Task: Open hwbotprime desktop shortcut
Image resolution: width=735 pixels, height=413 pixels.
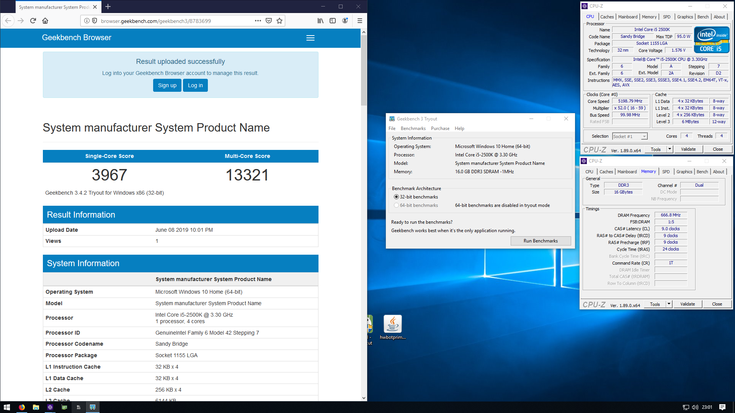Action: click(392, 327)
